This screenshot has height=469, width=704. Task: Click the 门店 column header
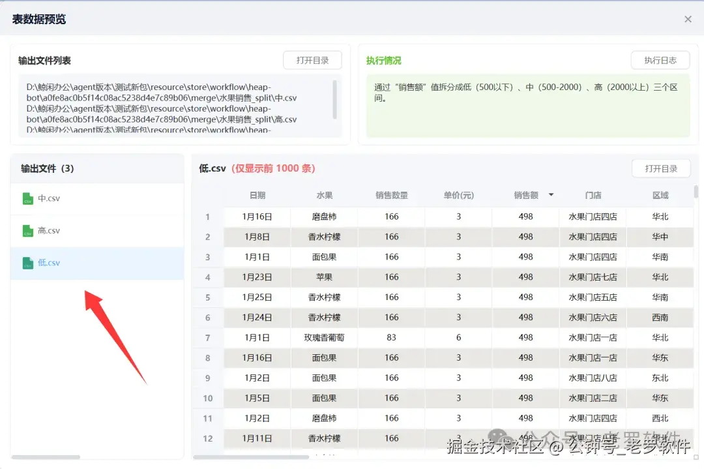593,196
